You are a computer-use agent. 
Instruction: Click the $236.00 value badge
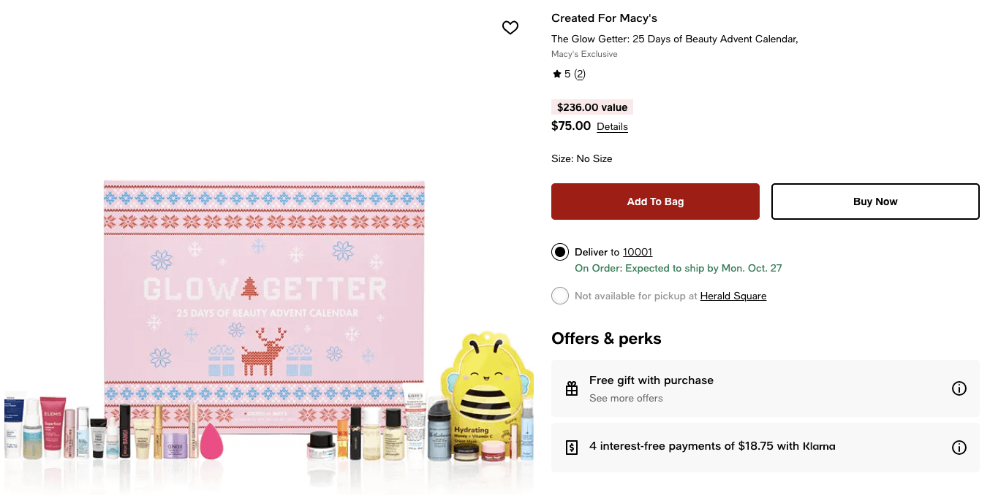click(x=592, y=107)
